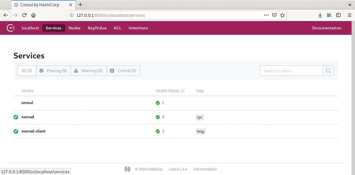Click the Documentation link in header
The height and width of the screenshot is (175, 355).
(x=326, y=28)
